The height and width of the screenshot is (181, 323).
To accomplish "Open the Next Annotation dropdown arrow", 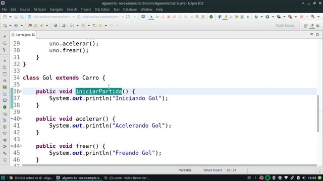I will pyautogui.click(x=77, y=26).
